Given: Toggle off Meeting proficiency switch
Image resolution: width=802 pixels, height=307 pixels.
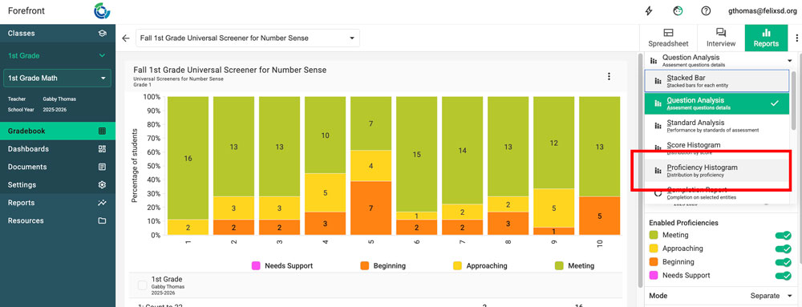Looking at the screenshot, I should click(x=783, y=236).
